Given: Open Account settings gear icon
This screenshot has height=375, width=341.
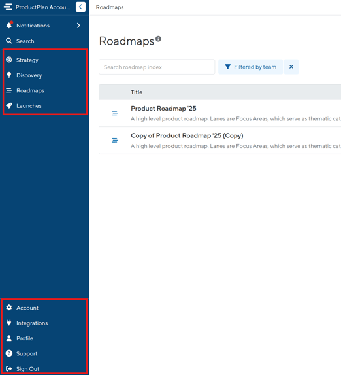Looking at the screenshot, I should click(x=9, y=308).
